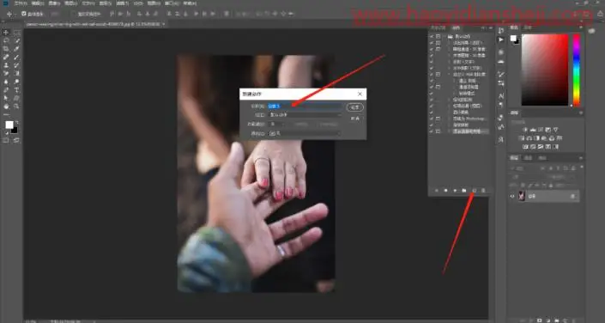Click the cancel button in the new action dialog
Image resolution: width=605 pixels, height=323 pixels.
click(355, 119)
